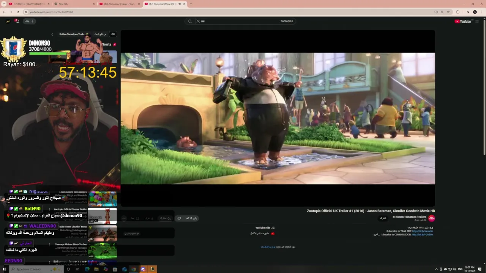Open Rotten Tomatoes Trailers channel avatar
The height and width of the screenshot is (273, 486).
click(x=432, y=218)
